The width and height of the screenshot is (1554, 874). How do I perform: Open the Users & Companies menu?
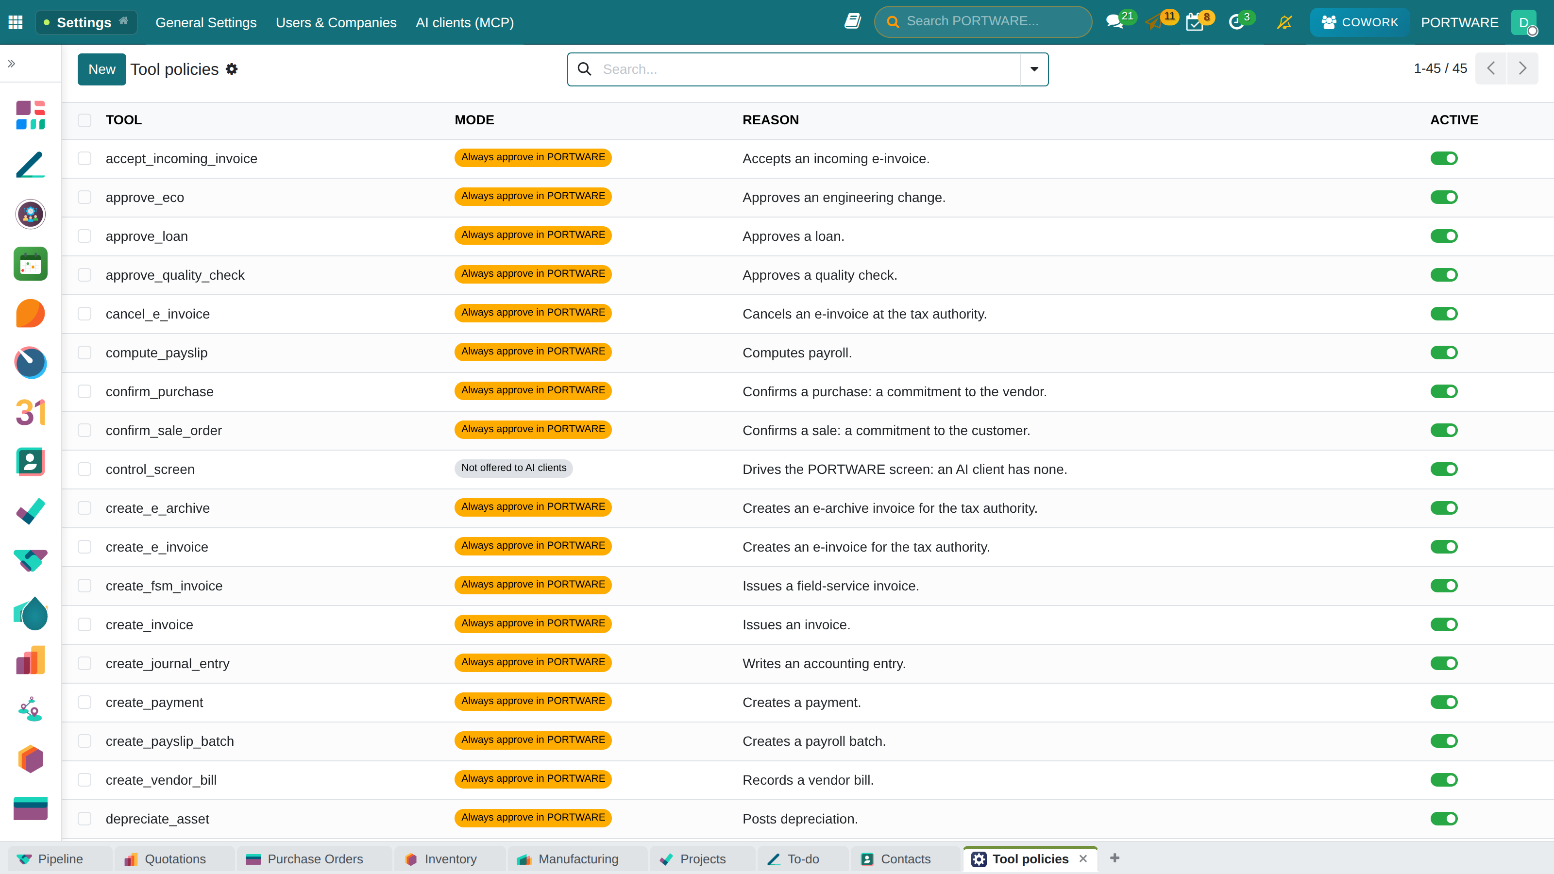(x=336, y=22)
